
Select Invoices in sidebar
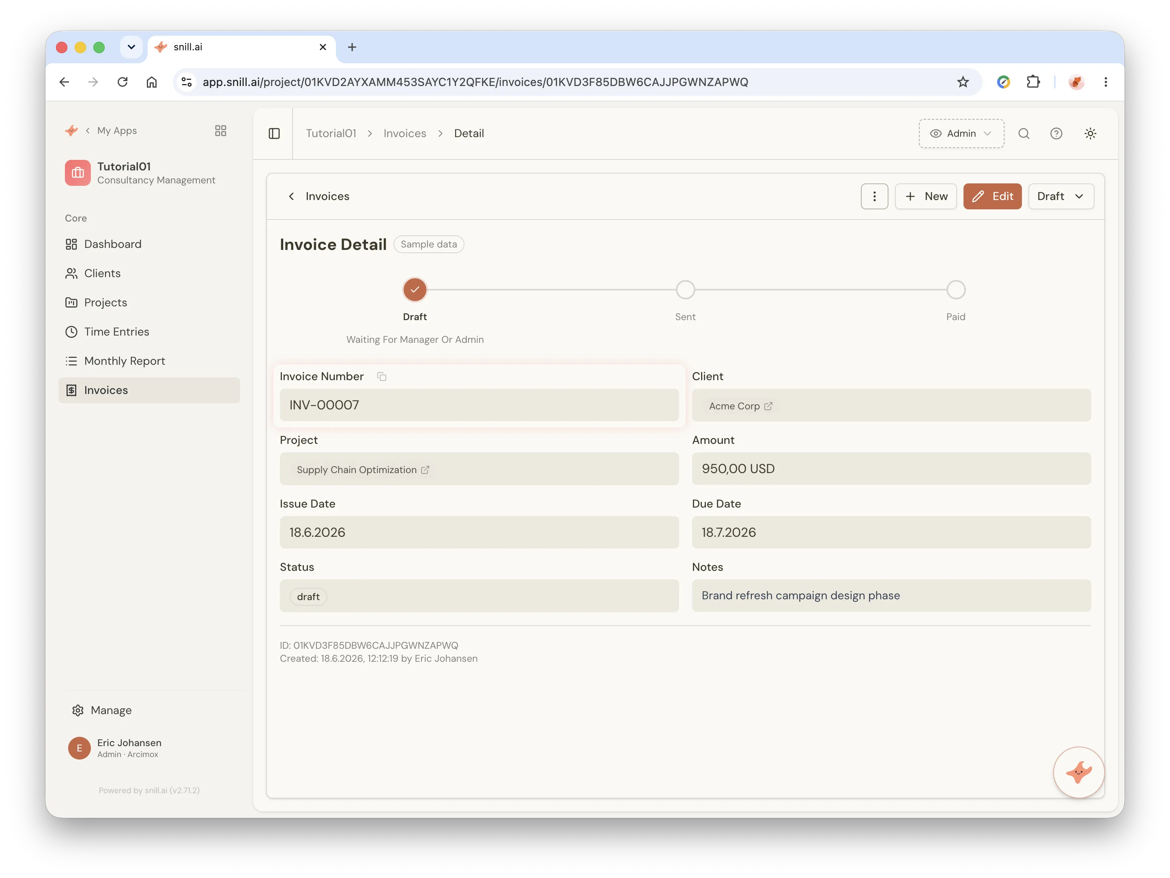click(149, 390)
